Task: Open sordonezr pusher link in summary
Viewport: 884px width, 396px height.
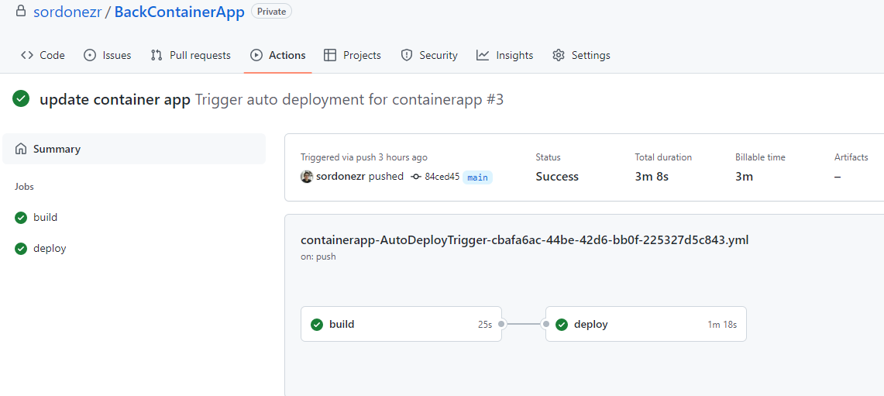Action: click(x=341, y=177)
